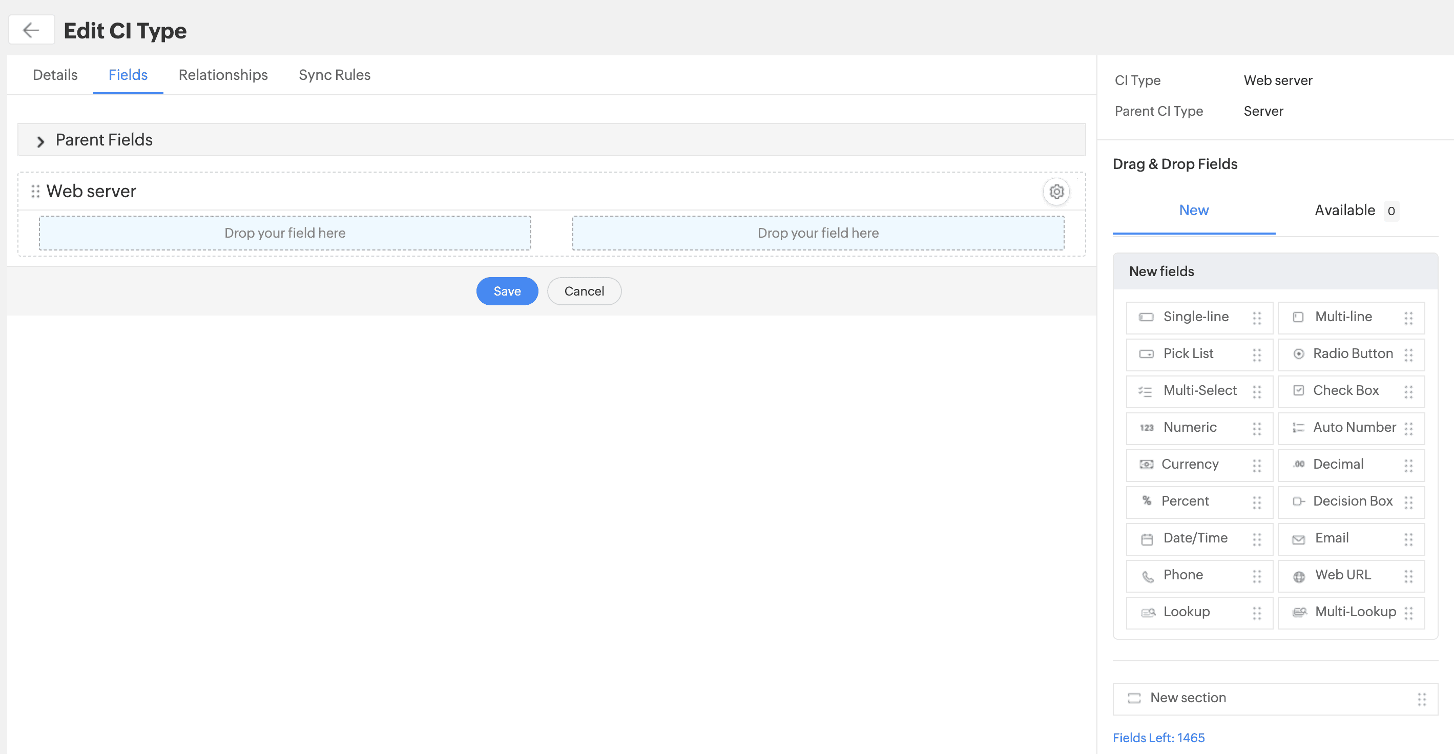
Task: Click the Web URL globe icon
Action: click(x=1299, y=576)
